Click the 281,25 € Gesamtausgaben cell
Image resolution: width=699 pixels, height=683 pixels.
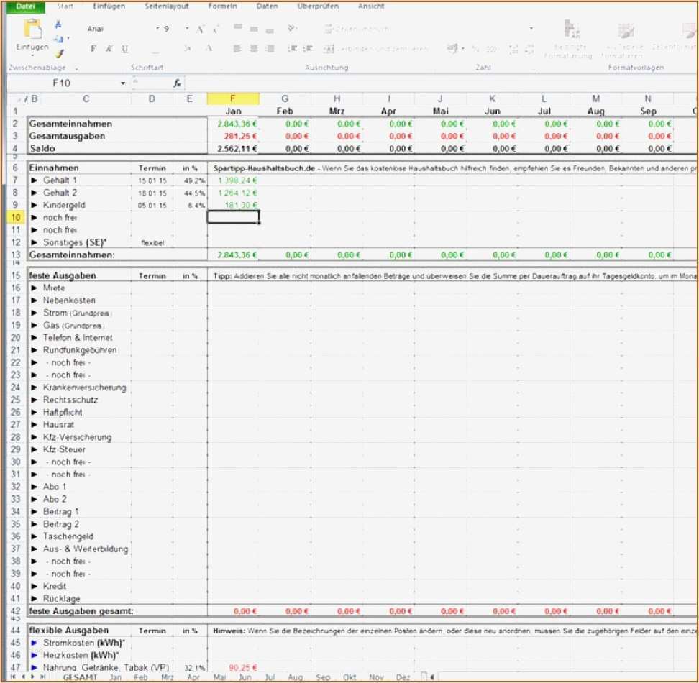tap(233, 137)
